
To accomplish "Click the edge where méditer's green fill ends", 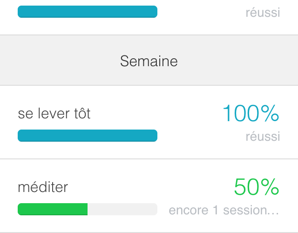I will [x=87, y=209].
